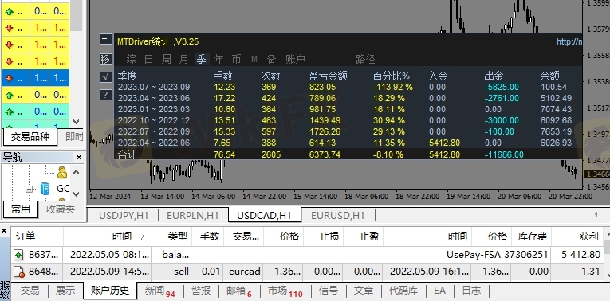The image size is (610, 301).
Task: Click scroll up arrow in navigator tree
Action: tap(77, 172)
